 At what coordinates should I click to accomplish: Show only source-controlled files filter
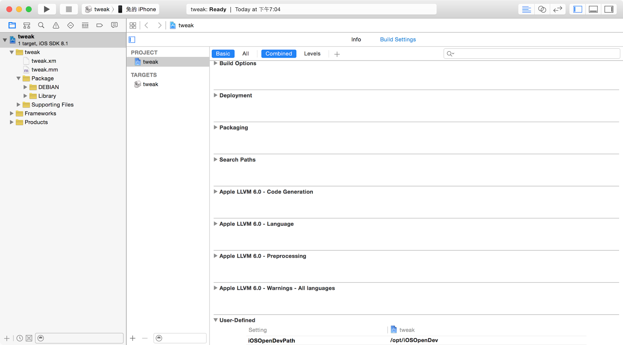(29, 338)
